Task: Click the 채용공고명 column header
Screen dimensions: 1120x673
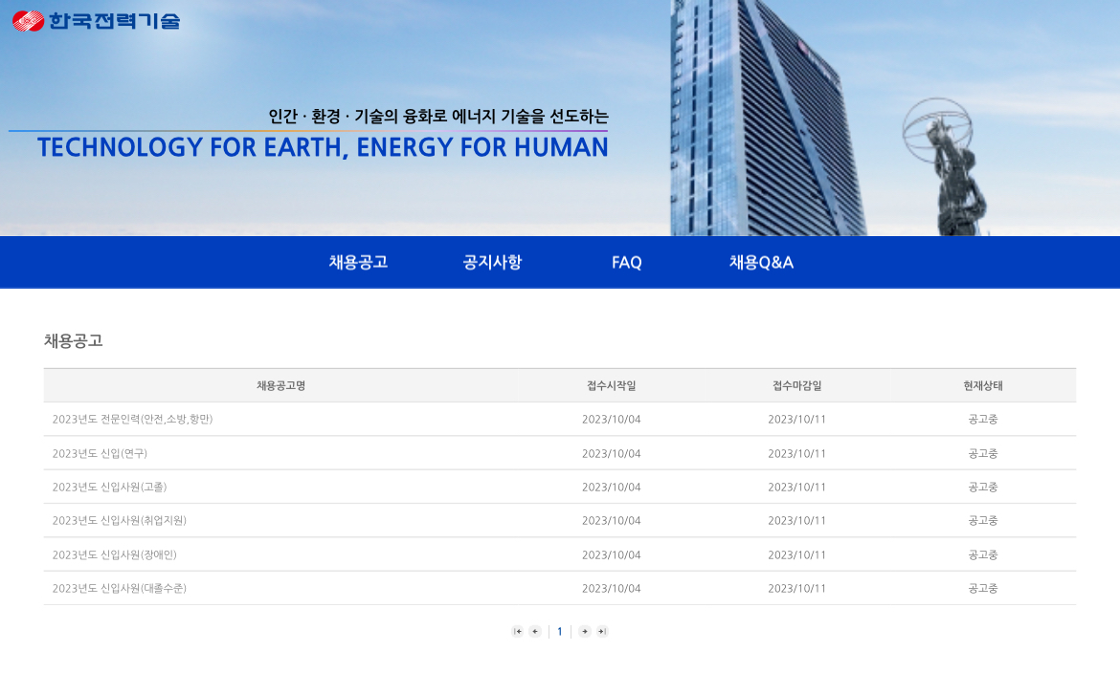Action: pyautogui.click(x=280, y=385)
